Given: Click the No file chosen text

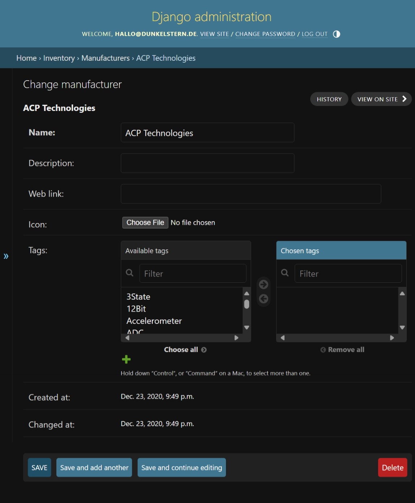Looking at the screenshot, I should tap(193, 223).
